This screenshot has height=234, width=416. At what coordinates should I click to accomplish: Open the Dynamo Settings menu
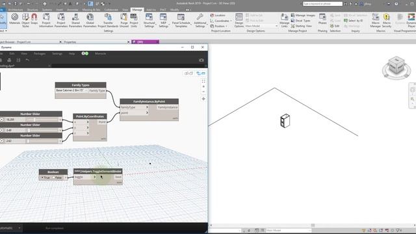point(57,53)
